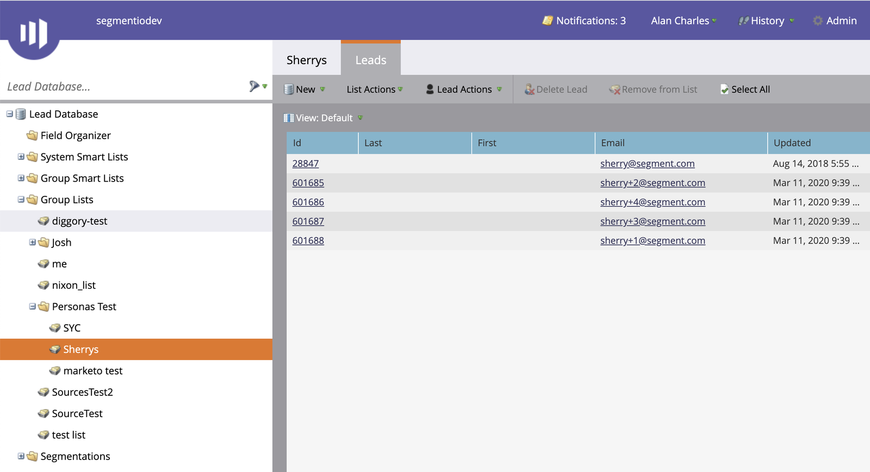This screenshot has width=870, height=472.
Task: Click the Delete Lead icon
Action: pyautogui.click(x=529, y=89)
